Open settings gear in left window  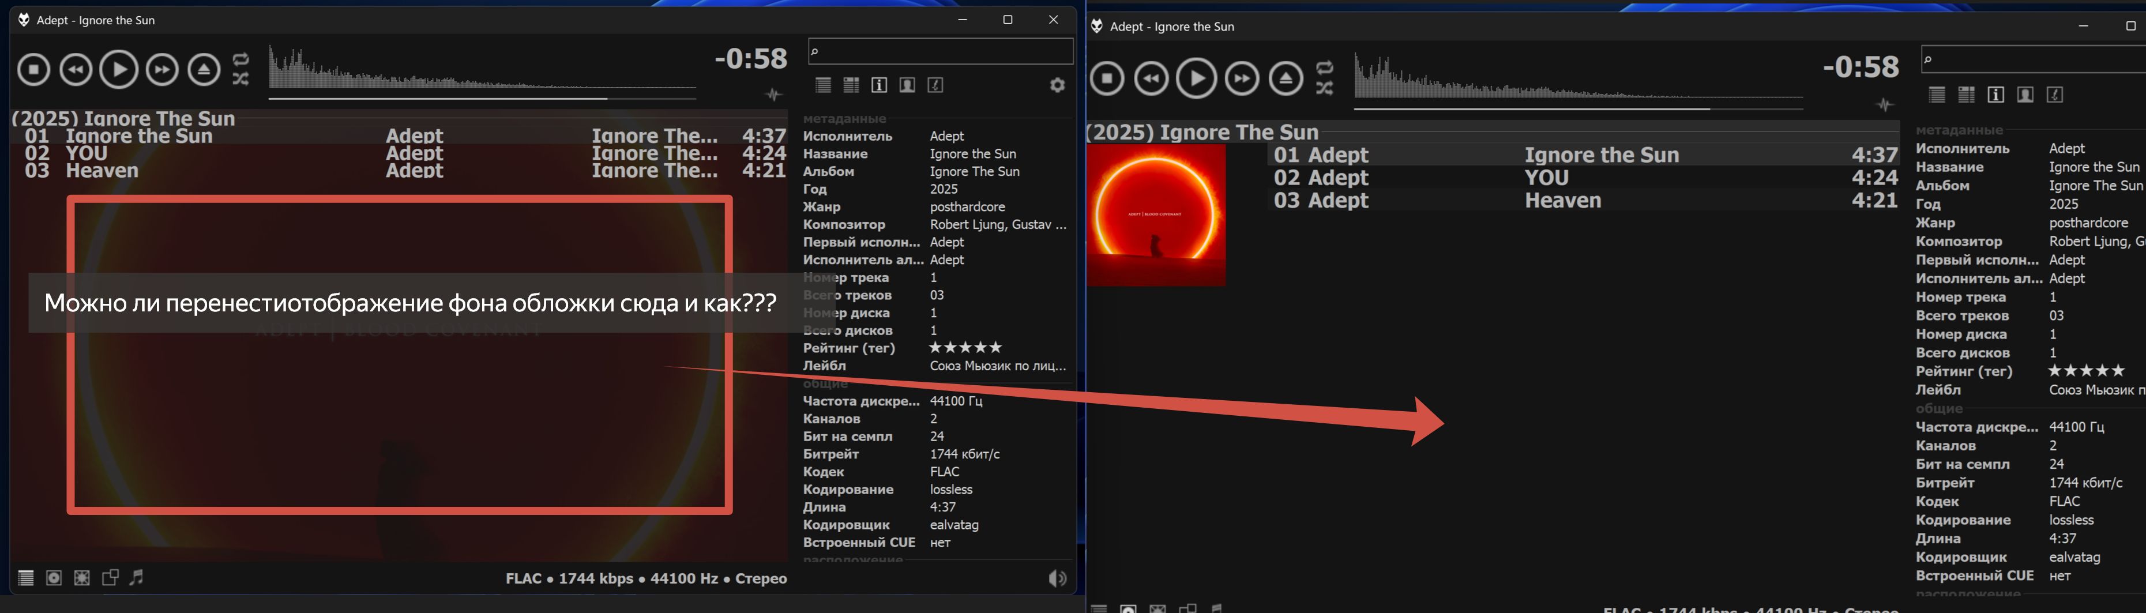1057,85
